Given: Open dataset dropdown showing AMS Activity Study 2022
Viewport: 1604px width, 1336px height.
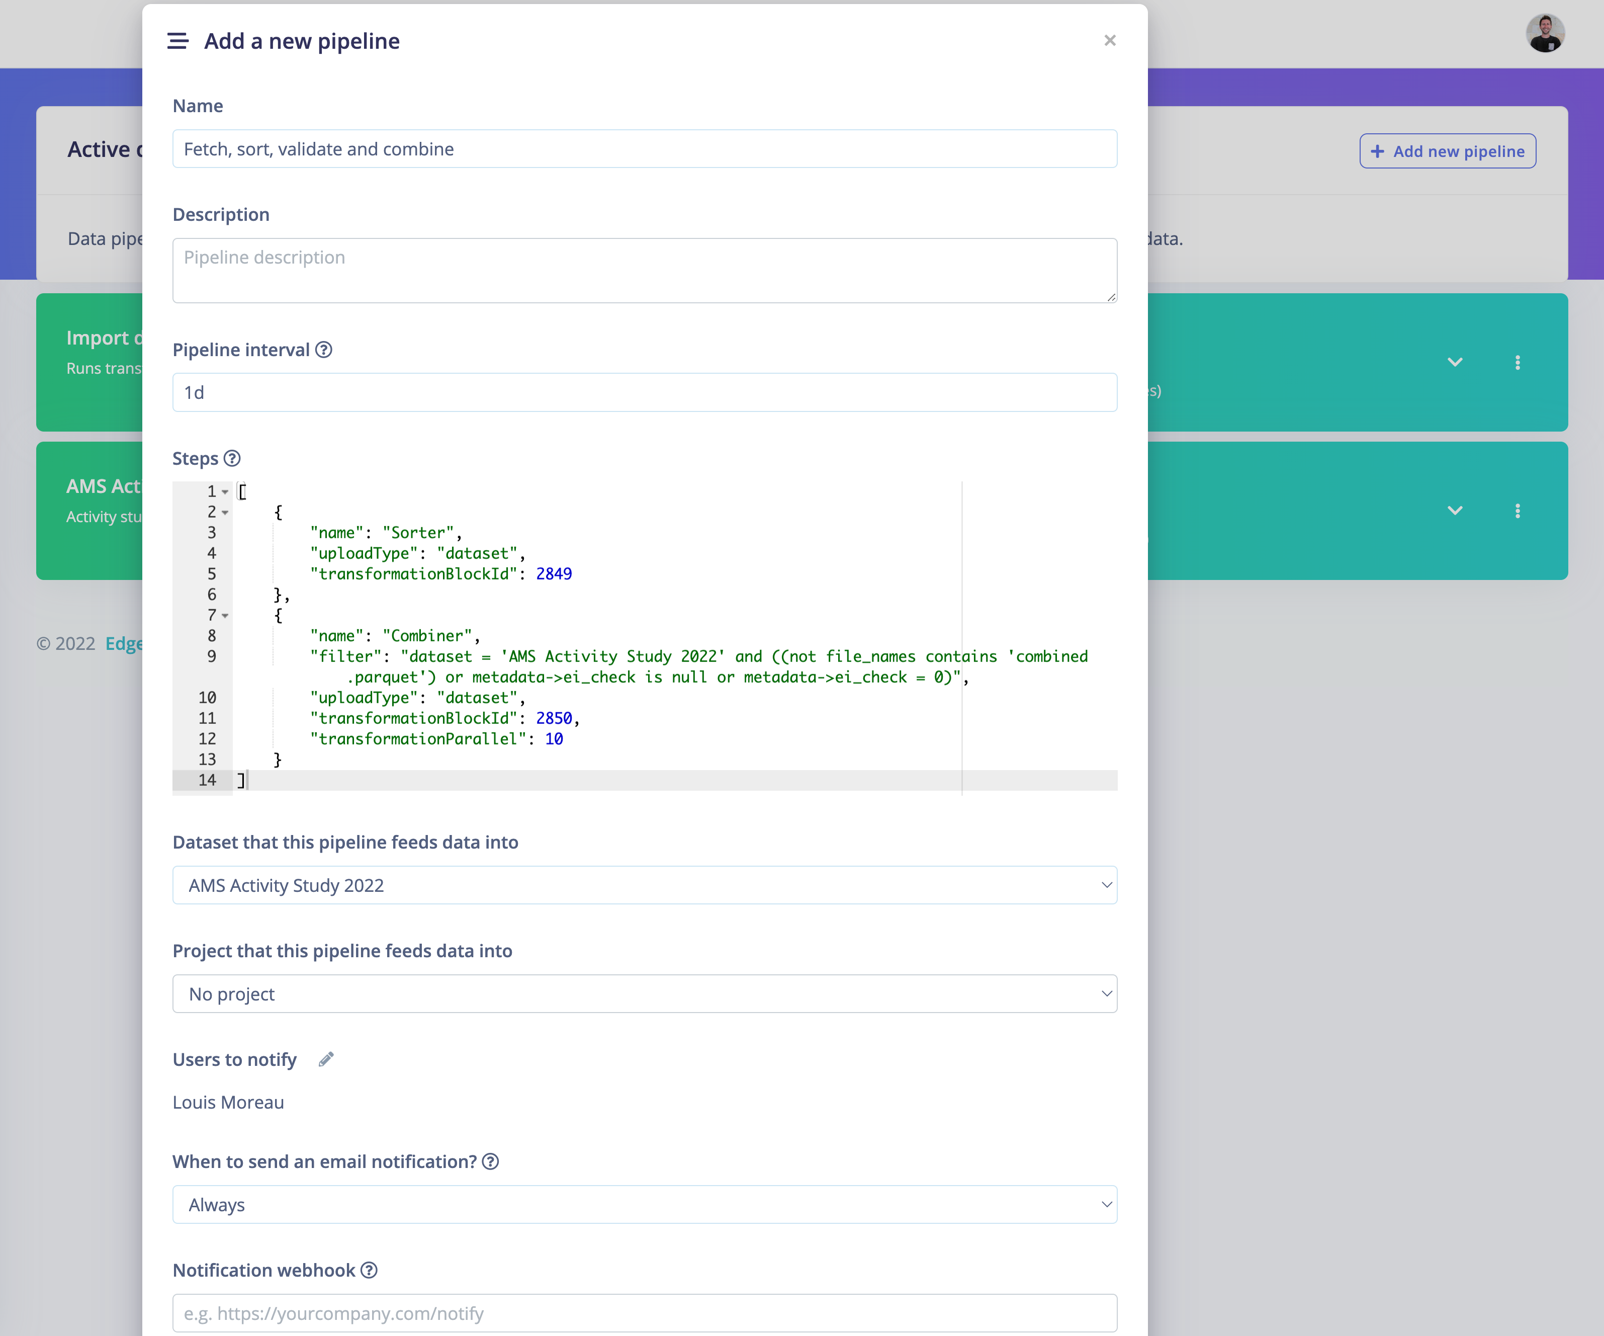Looking at the screenshot, I should pos(645,885).
